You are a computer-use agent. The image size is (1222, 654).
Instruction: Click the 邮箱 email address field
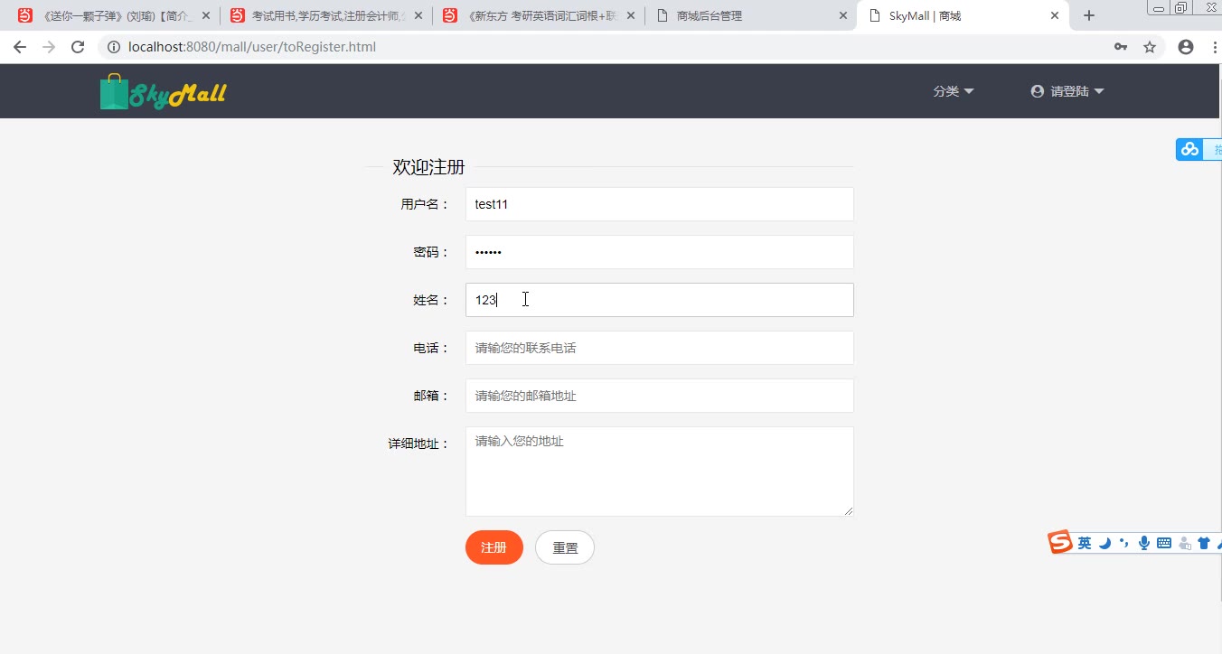(x=660, y=396)
